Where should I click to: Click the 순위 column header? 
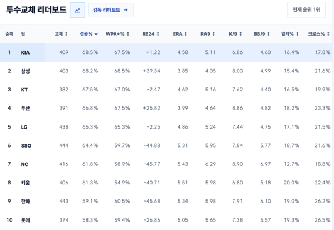tap(9, 34)
